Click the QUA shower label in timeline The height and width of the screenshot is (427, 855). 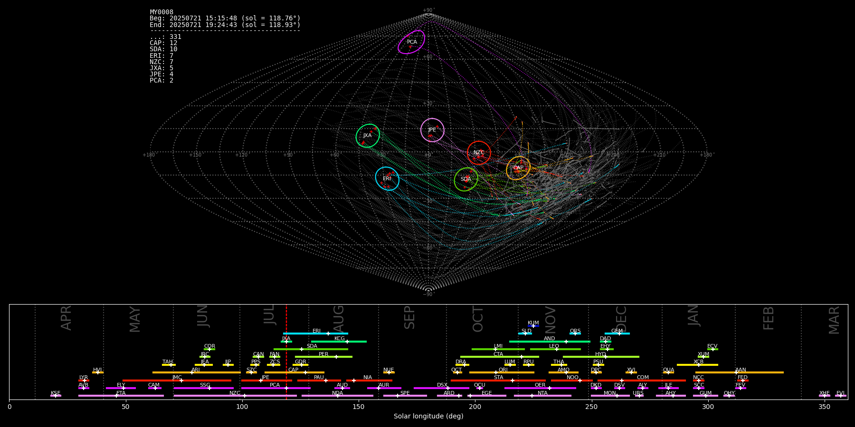[668, 370]
